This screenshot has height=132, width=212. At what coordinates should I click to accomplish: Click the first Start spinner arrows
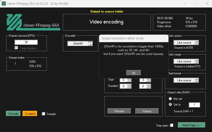pyautogui.click(x=129, y=80)
